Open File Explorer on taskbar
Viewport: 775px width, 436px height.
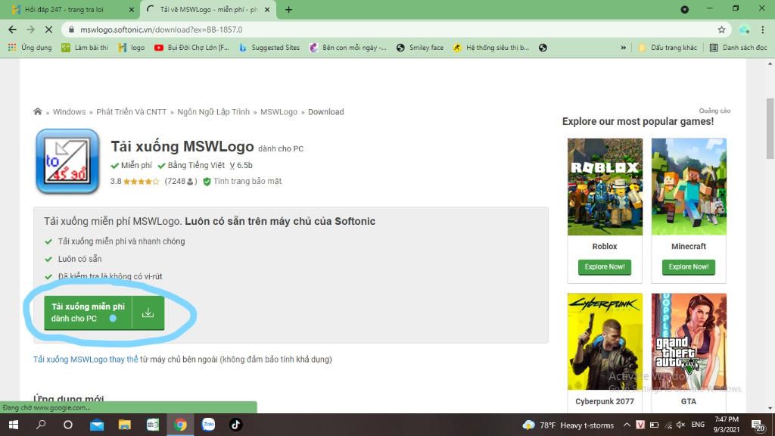[x=125, y=425]
